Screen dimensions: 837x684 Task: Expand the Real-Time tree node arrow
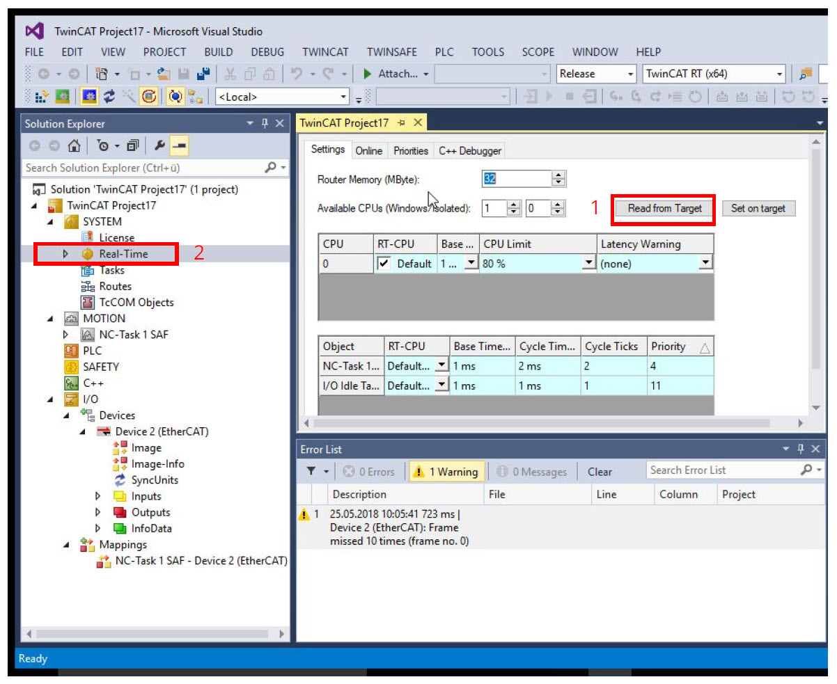coord(66,254)
